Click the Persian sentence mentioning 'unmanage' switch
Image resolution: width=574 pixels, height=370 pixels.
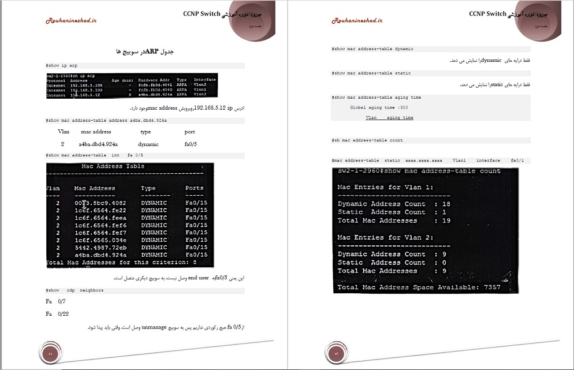(x=166, y=327)
